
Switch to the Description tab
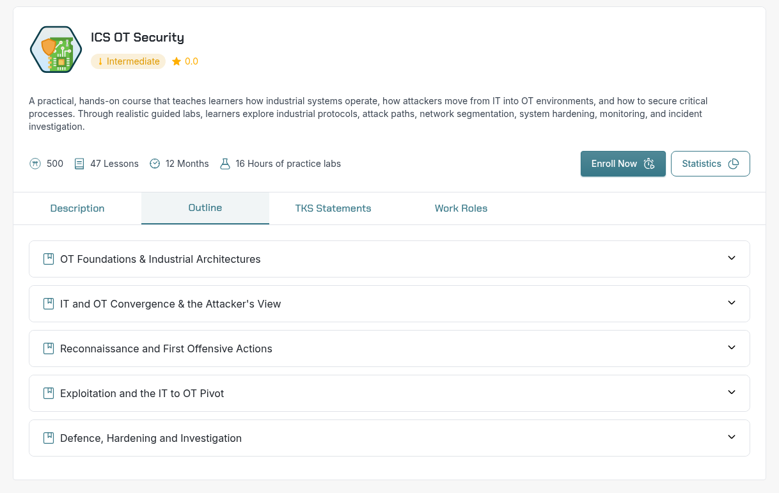tap(77, 208)
